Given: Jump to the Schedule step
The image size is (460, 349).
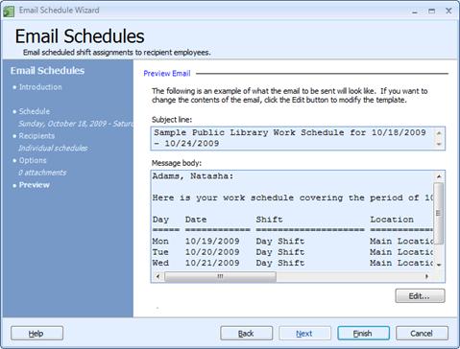Looking at the screenshot, I should tap(35, 111).
